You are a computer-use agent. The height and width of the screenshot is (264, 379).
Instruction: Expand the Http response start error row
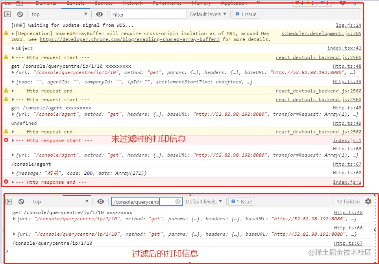pyautogui.click(x=13, y=140)
